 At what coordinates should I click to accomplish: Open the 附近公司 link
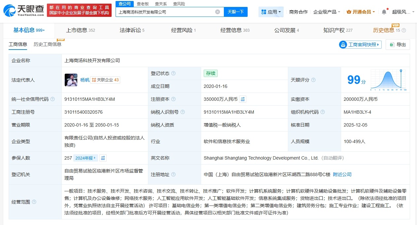click(342, 174)
